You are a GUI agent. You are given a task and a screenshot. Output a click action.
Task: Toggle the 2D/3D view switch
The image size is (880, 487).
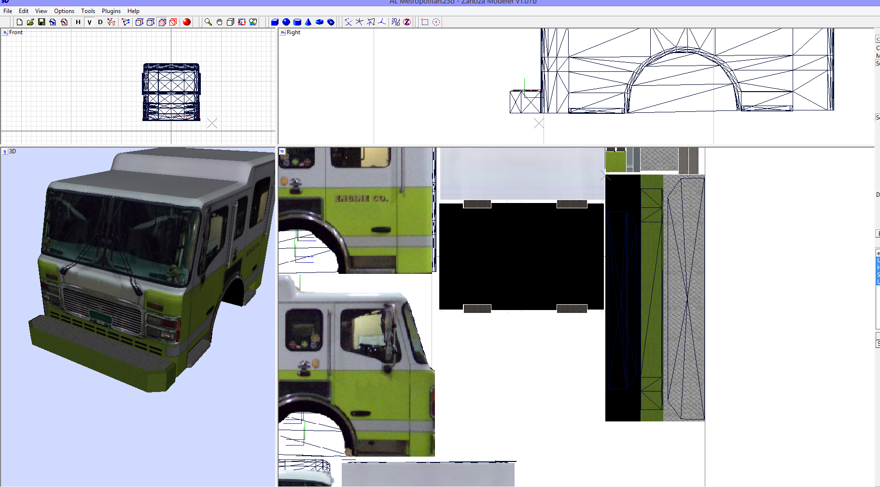tap(396, 22)
